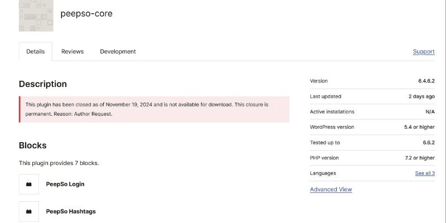Click the PeepSo Login block name
446x223 pixels.
point(65,184)
